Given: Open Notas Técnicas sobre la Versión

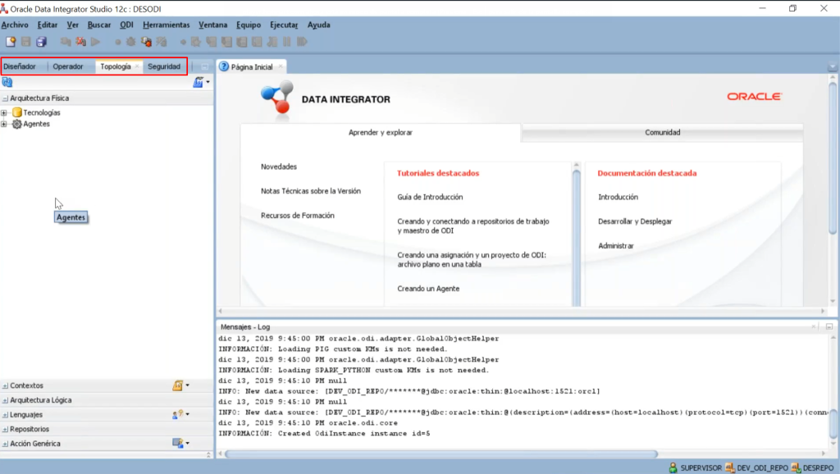Looking at the screenshot, I should [311, 191].
